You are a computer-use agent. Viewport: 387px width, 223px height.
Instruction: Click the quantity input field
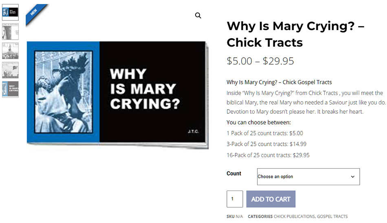tap(235, 199)
